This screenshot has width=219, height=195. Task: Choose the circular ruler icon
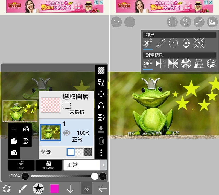[x=173, y=43]
